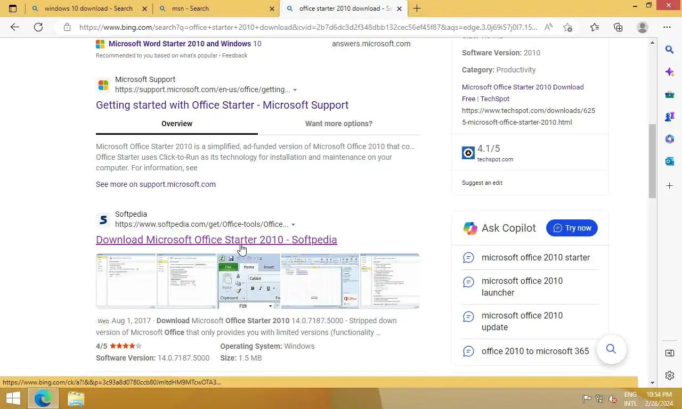Click the Feedback link under recommendations
682x409 pixels.
point(235,55)
